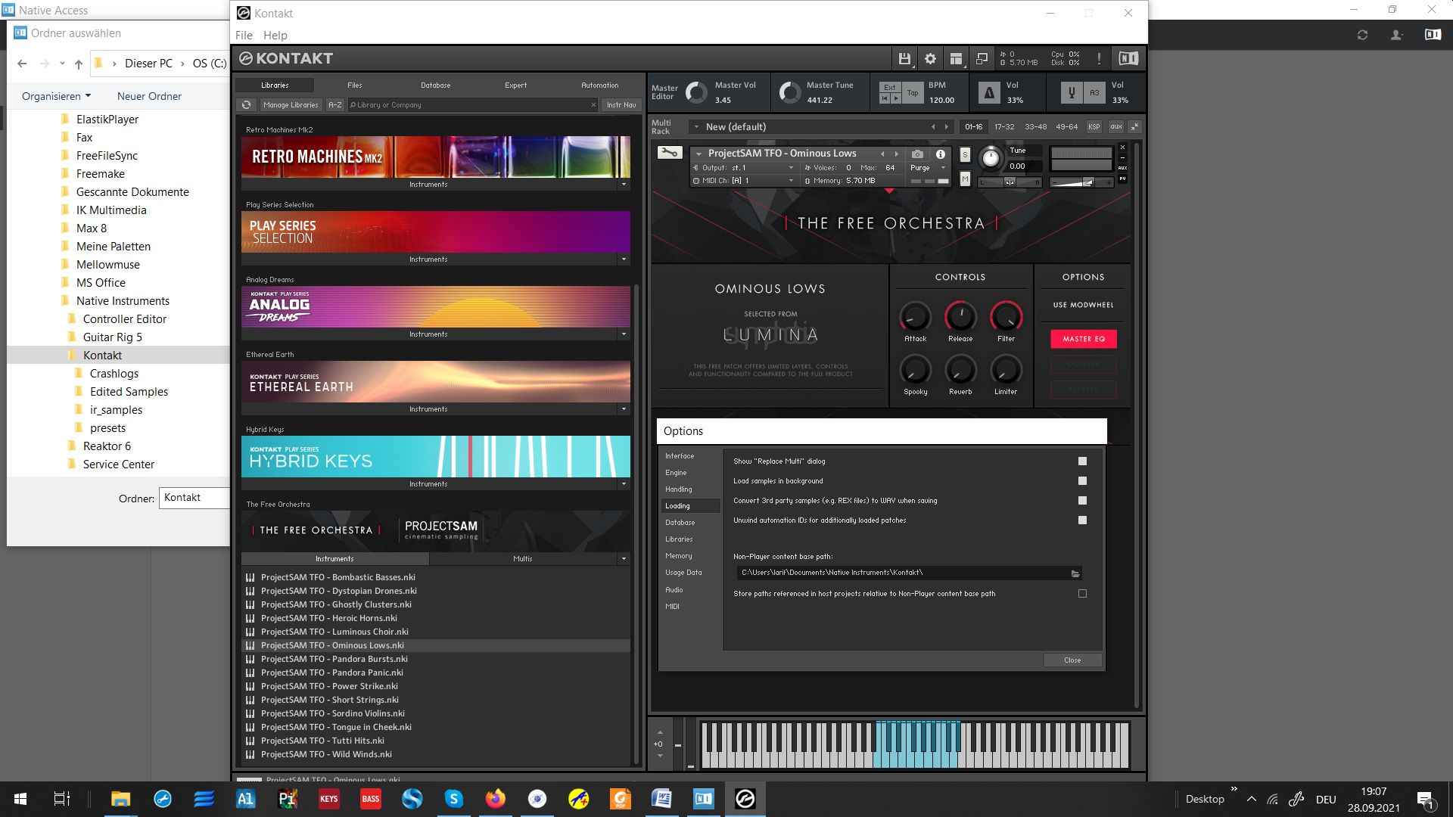Toggle Unwind automation IDs checkbox
Viewport: 1453px width, 817px height.
(x=1082, y=520)
